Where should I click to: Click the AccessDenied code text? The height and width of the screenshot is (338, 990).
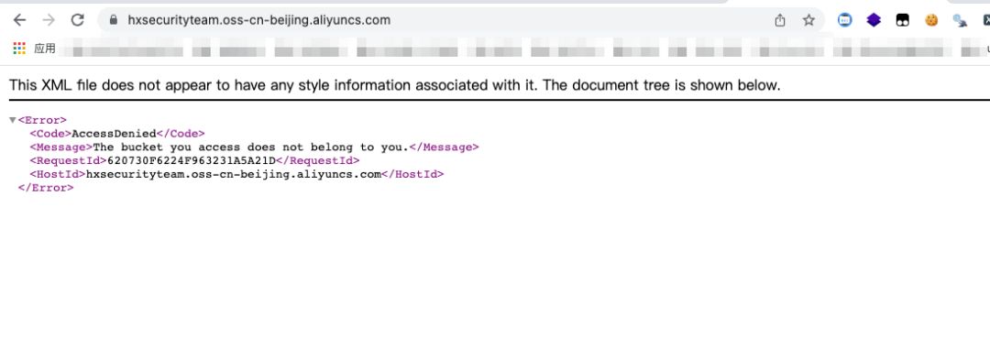114,134
